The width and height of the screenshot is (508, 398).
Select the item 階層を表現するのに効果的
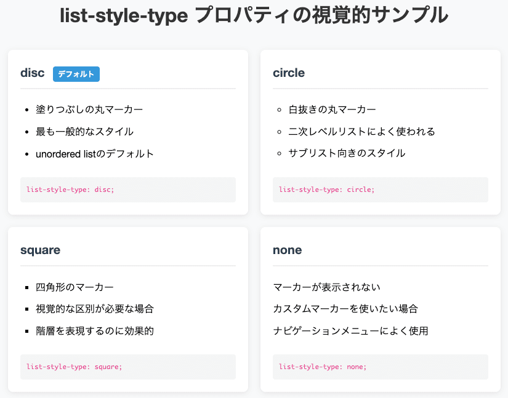point(95,331)
